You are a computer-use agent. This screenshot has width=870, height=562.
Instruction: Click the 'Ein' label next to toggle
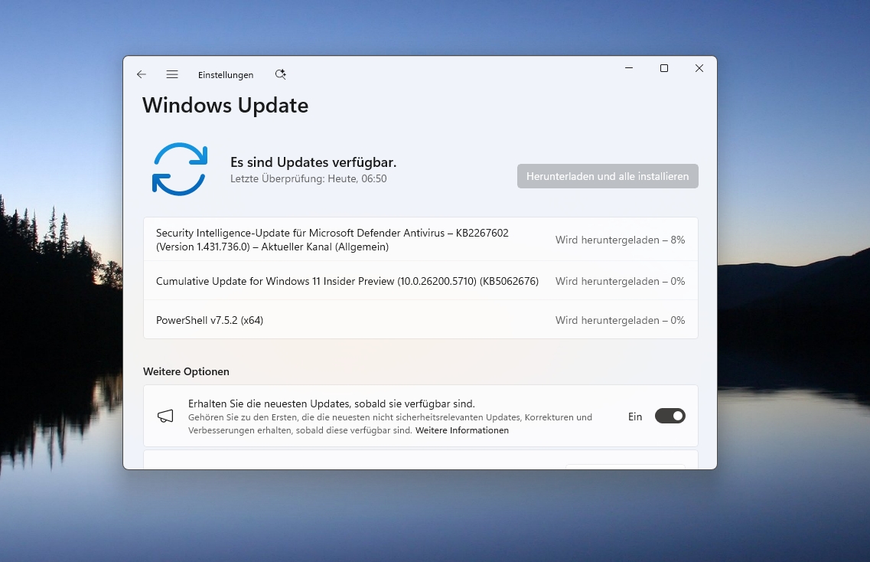[x=635, y=417]
